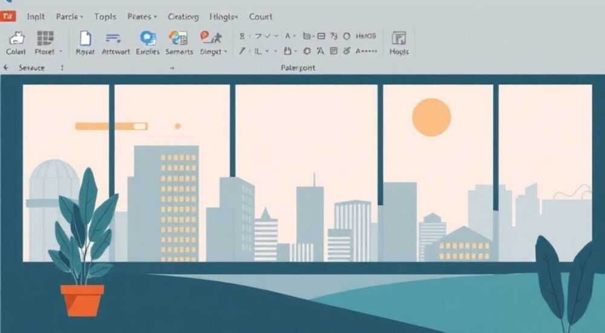The width and height of the screenshot is (605, 333).
Task: Click the back arrow left of Serauce
Action: tap(6, 68)
